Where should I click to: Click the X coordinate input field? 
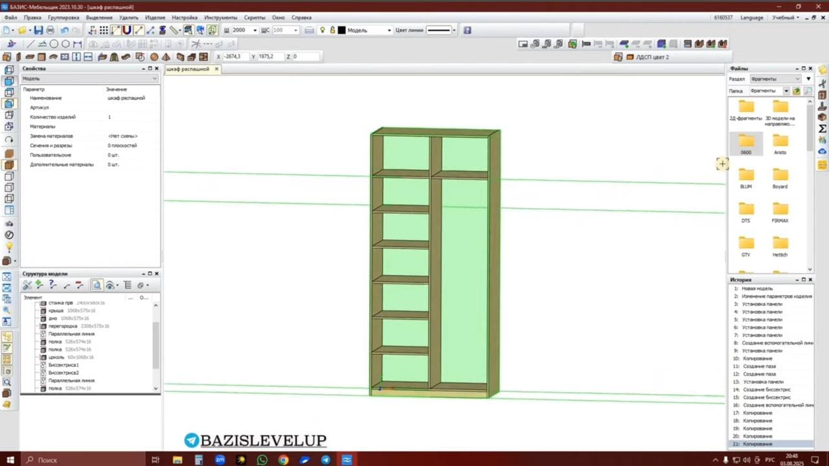point(235,56)
